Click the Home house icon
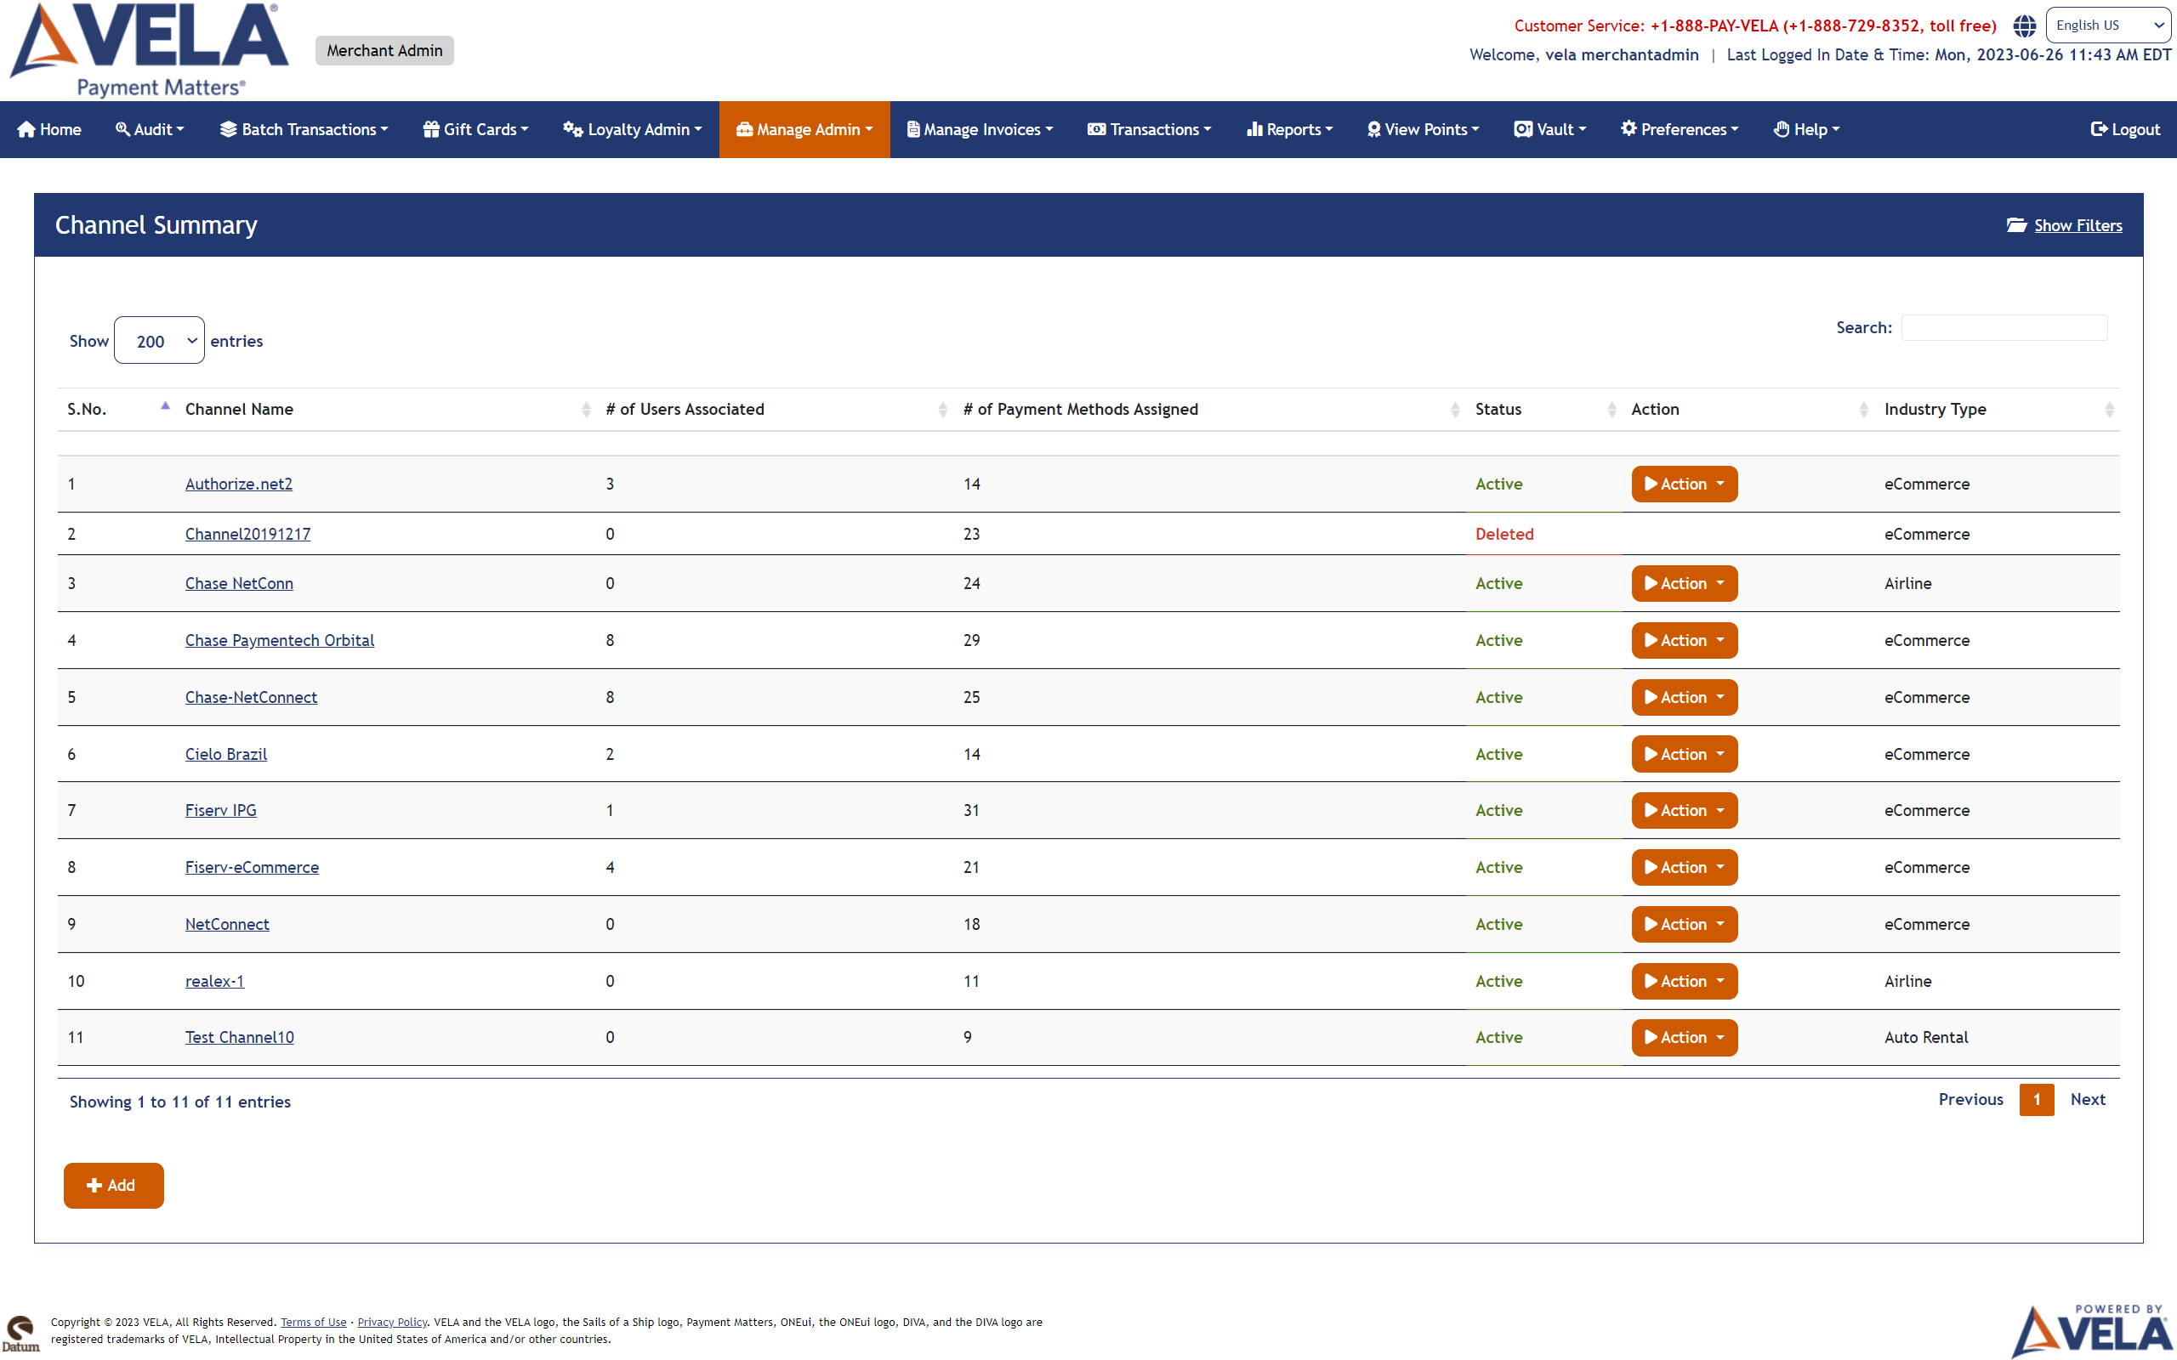The height and width of the screenshot is (1360, 2177). pyautogui.click(x=27, y=129)
